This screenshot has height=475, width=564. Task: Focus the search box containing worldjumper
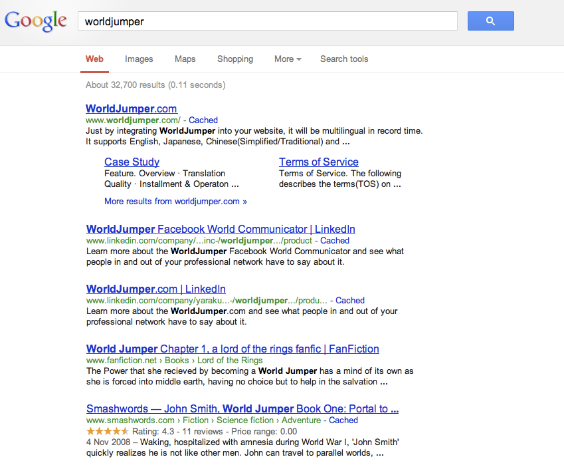(268, 21)
